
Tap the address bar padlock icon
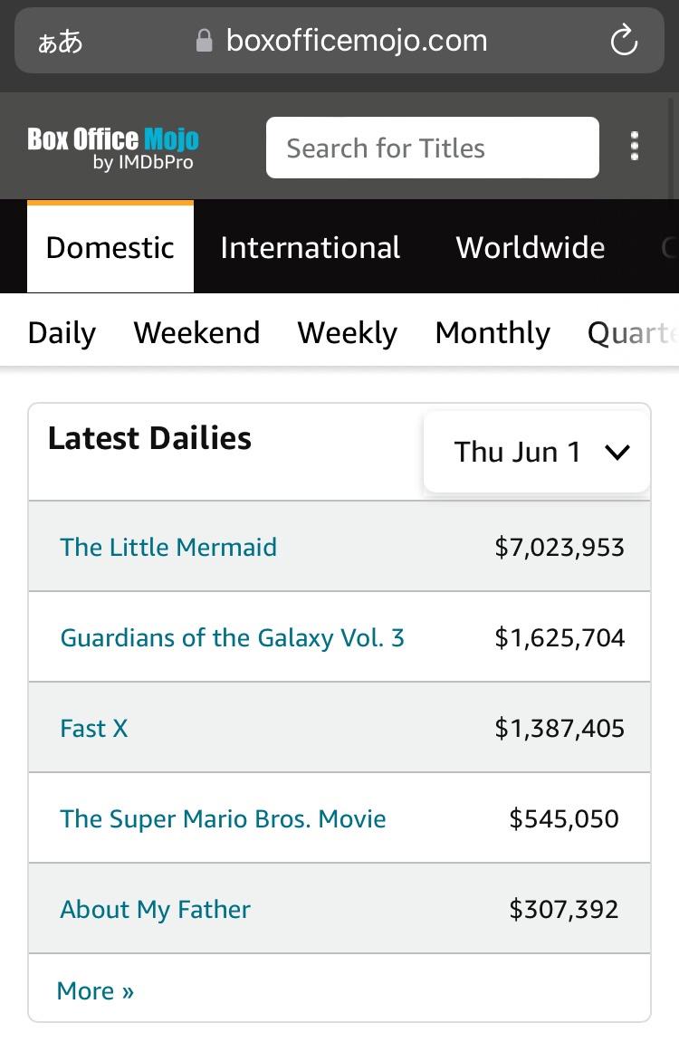[x=205, y=41]
